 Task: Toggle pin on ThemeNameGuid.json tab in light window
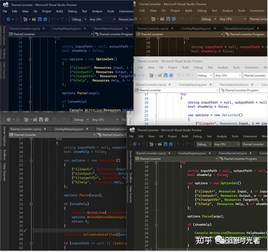tap(253, 85)
